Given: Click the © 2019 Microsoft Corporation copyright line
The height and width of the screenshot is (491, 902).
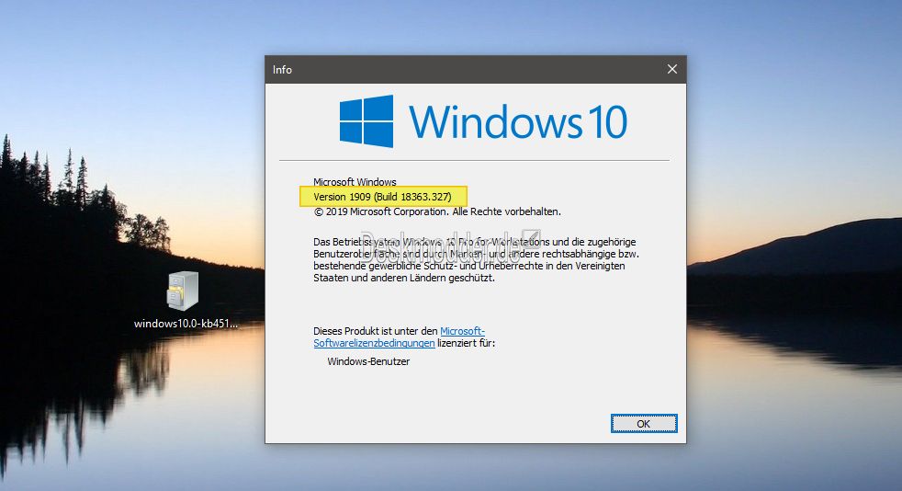Looking at the screenshot, I should click(437, 211).
